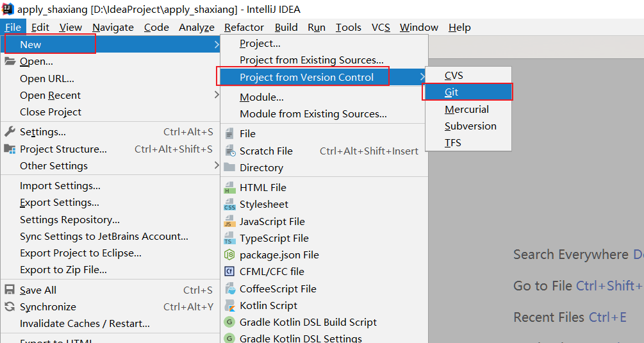Open the Code menu
644x343 pixels.
[156, 27]
